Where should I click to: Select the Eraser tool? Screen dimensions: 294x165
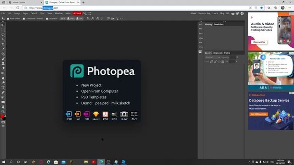point(3,68)
